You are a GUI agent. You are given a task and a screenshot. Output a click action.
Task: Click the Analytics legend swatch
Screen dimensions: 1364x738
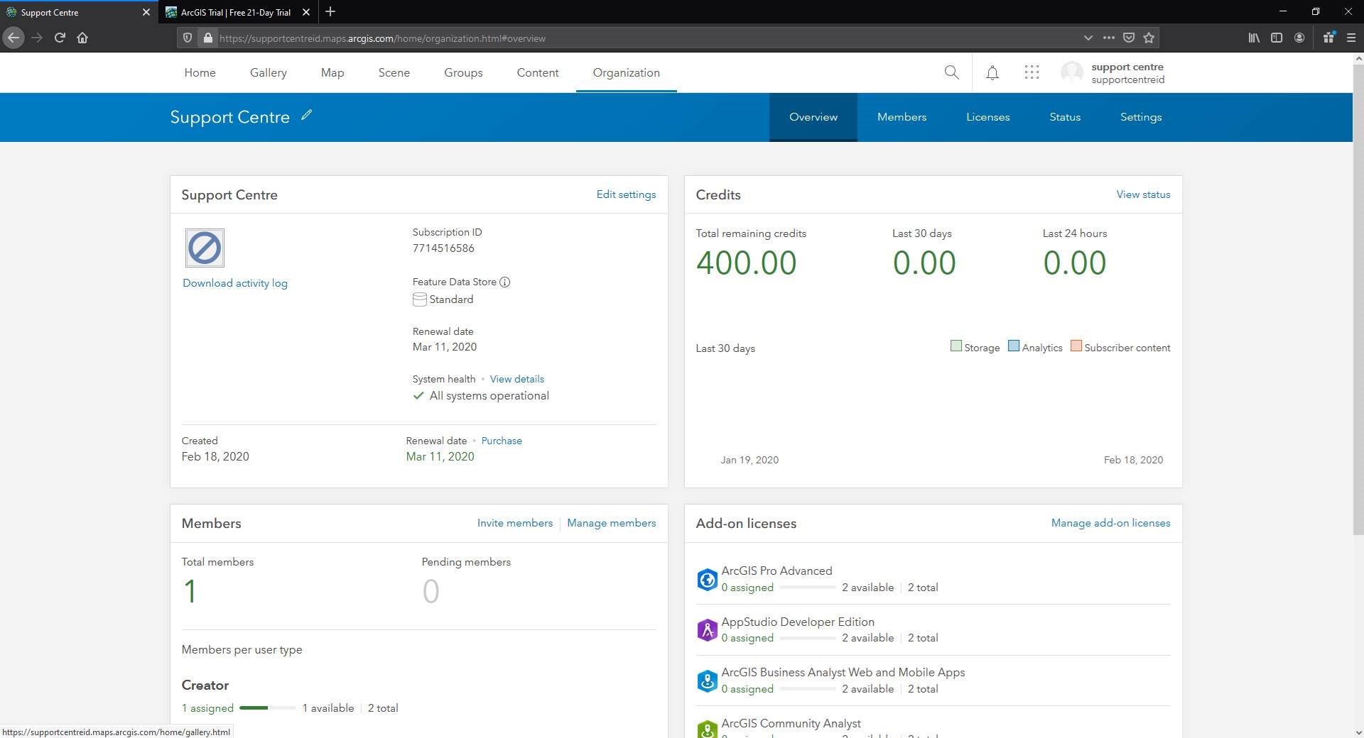pyautogui.click(x=1013, y=346)
